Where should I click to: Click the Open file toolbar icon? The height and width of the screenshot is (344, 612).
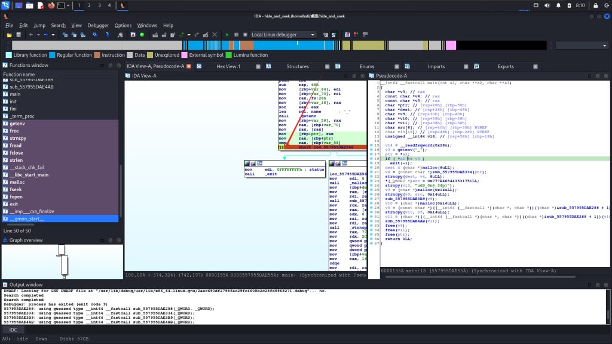pyautogui.click(x=10, y=35)
